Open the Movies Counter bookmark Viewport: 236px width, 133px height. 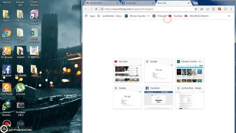click(137, 16)
